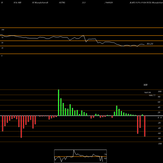This screenshot has height=163, width=163.
Task: Click the last red MR bar at far right
Action: [x=145, y=126]
